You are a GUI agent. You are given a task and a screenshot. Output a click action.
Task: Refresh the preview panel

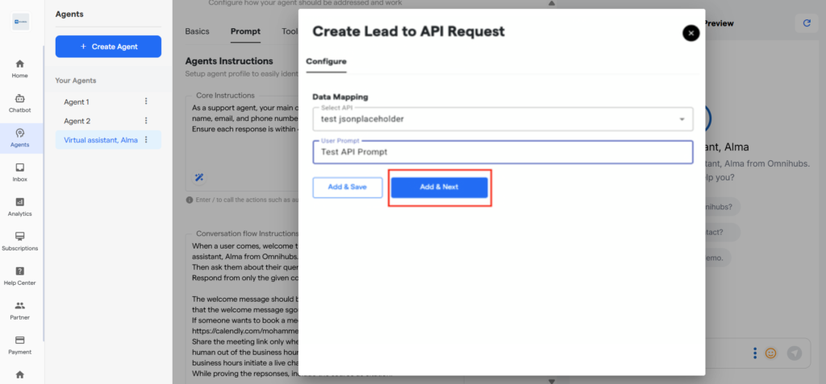807,23
